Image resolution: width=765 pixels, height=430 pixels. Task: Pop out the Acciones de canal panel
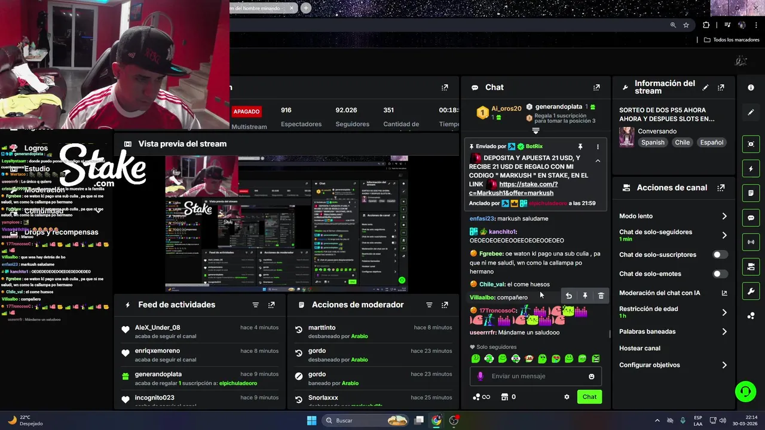tap(721, 188)
